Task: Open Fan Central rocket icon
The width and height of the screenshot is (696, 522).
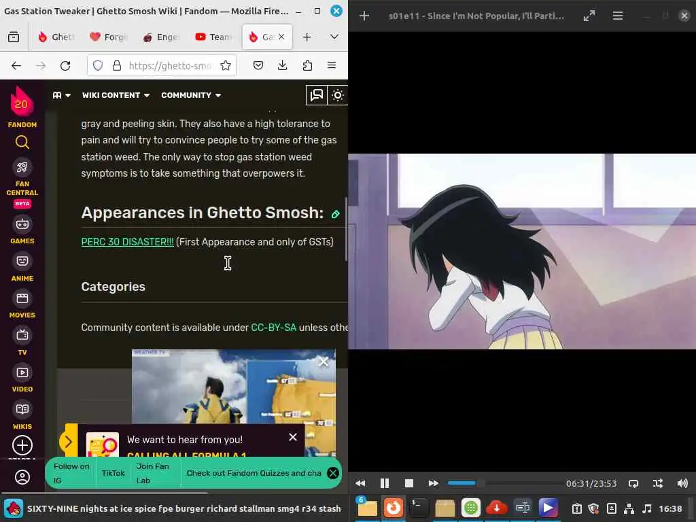Action: click(x=22, y=167)
